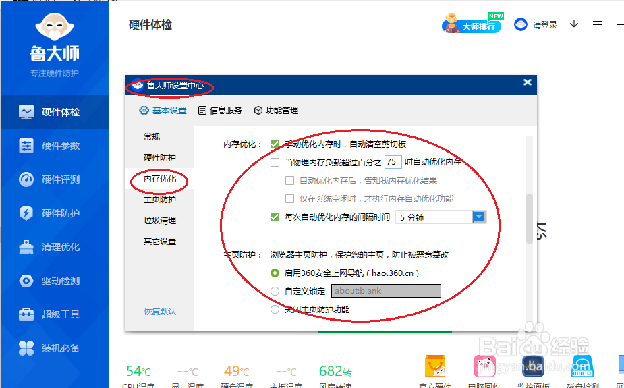This screenshot has height=388, width=624.
Task: Open 装机必备 sidebar icon
Action: [x=26, y=348]
